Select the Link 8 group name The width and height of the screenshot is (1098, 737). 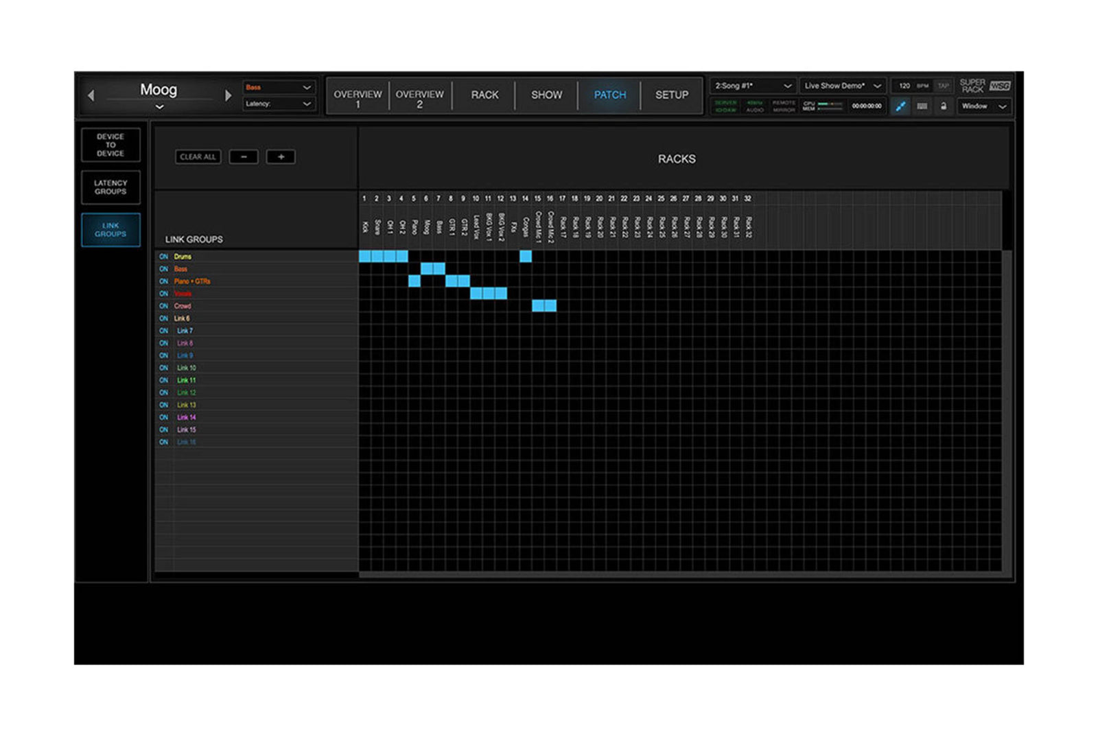tap(185, 343)
